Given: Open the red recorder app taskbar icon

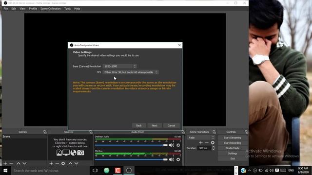Looking at the screenshot, I should [x=117, y=171].
